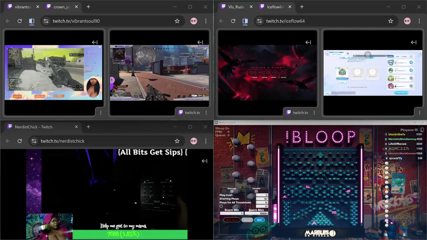Close the crown_yuri tab

(76, 7)
